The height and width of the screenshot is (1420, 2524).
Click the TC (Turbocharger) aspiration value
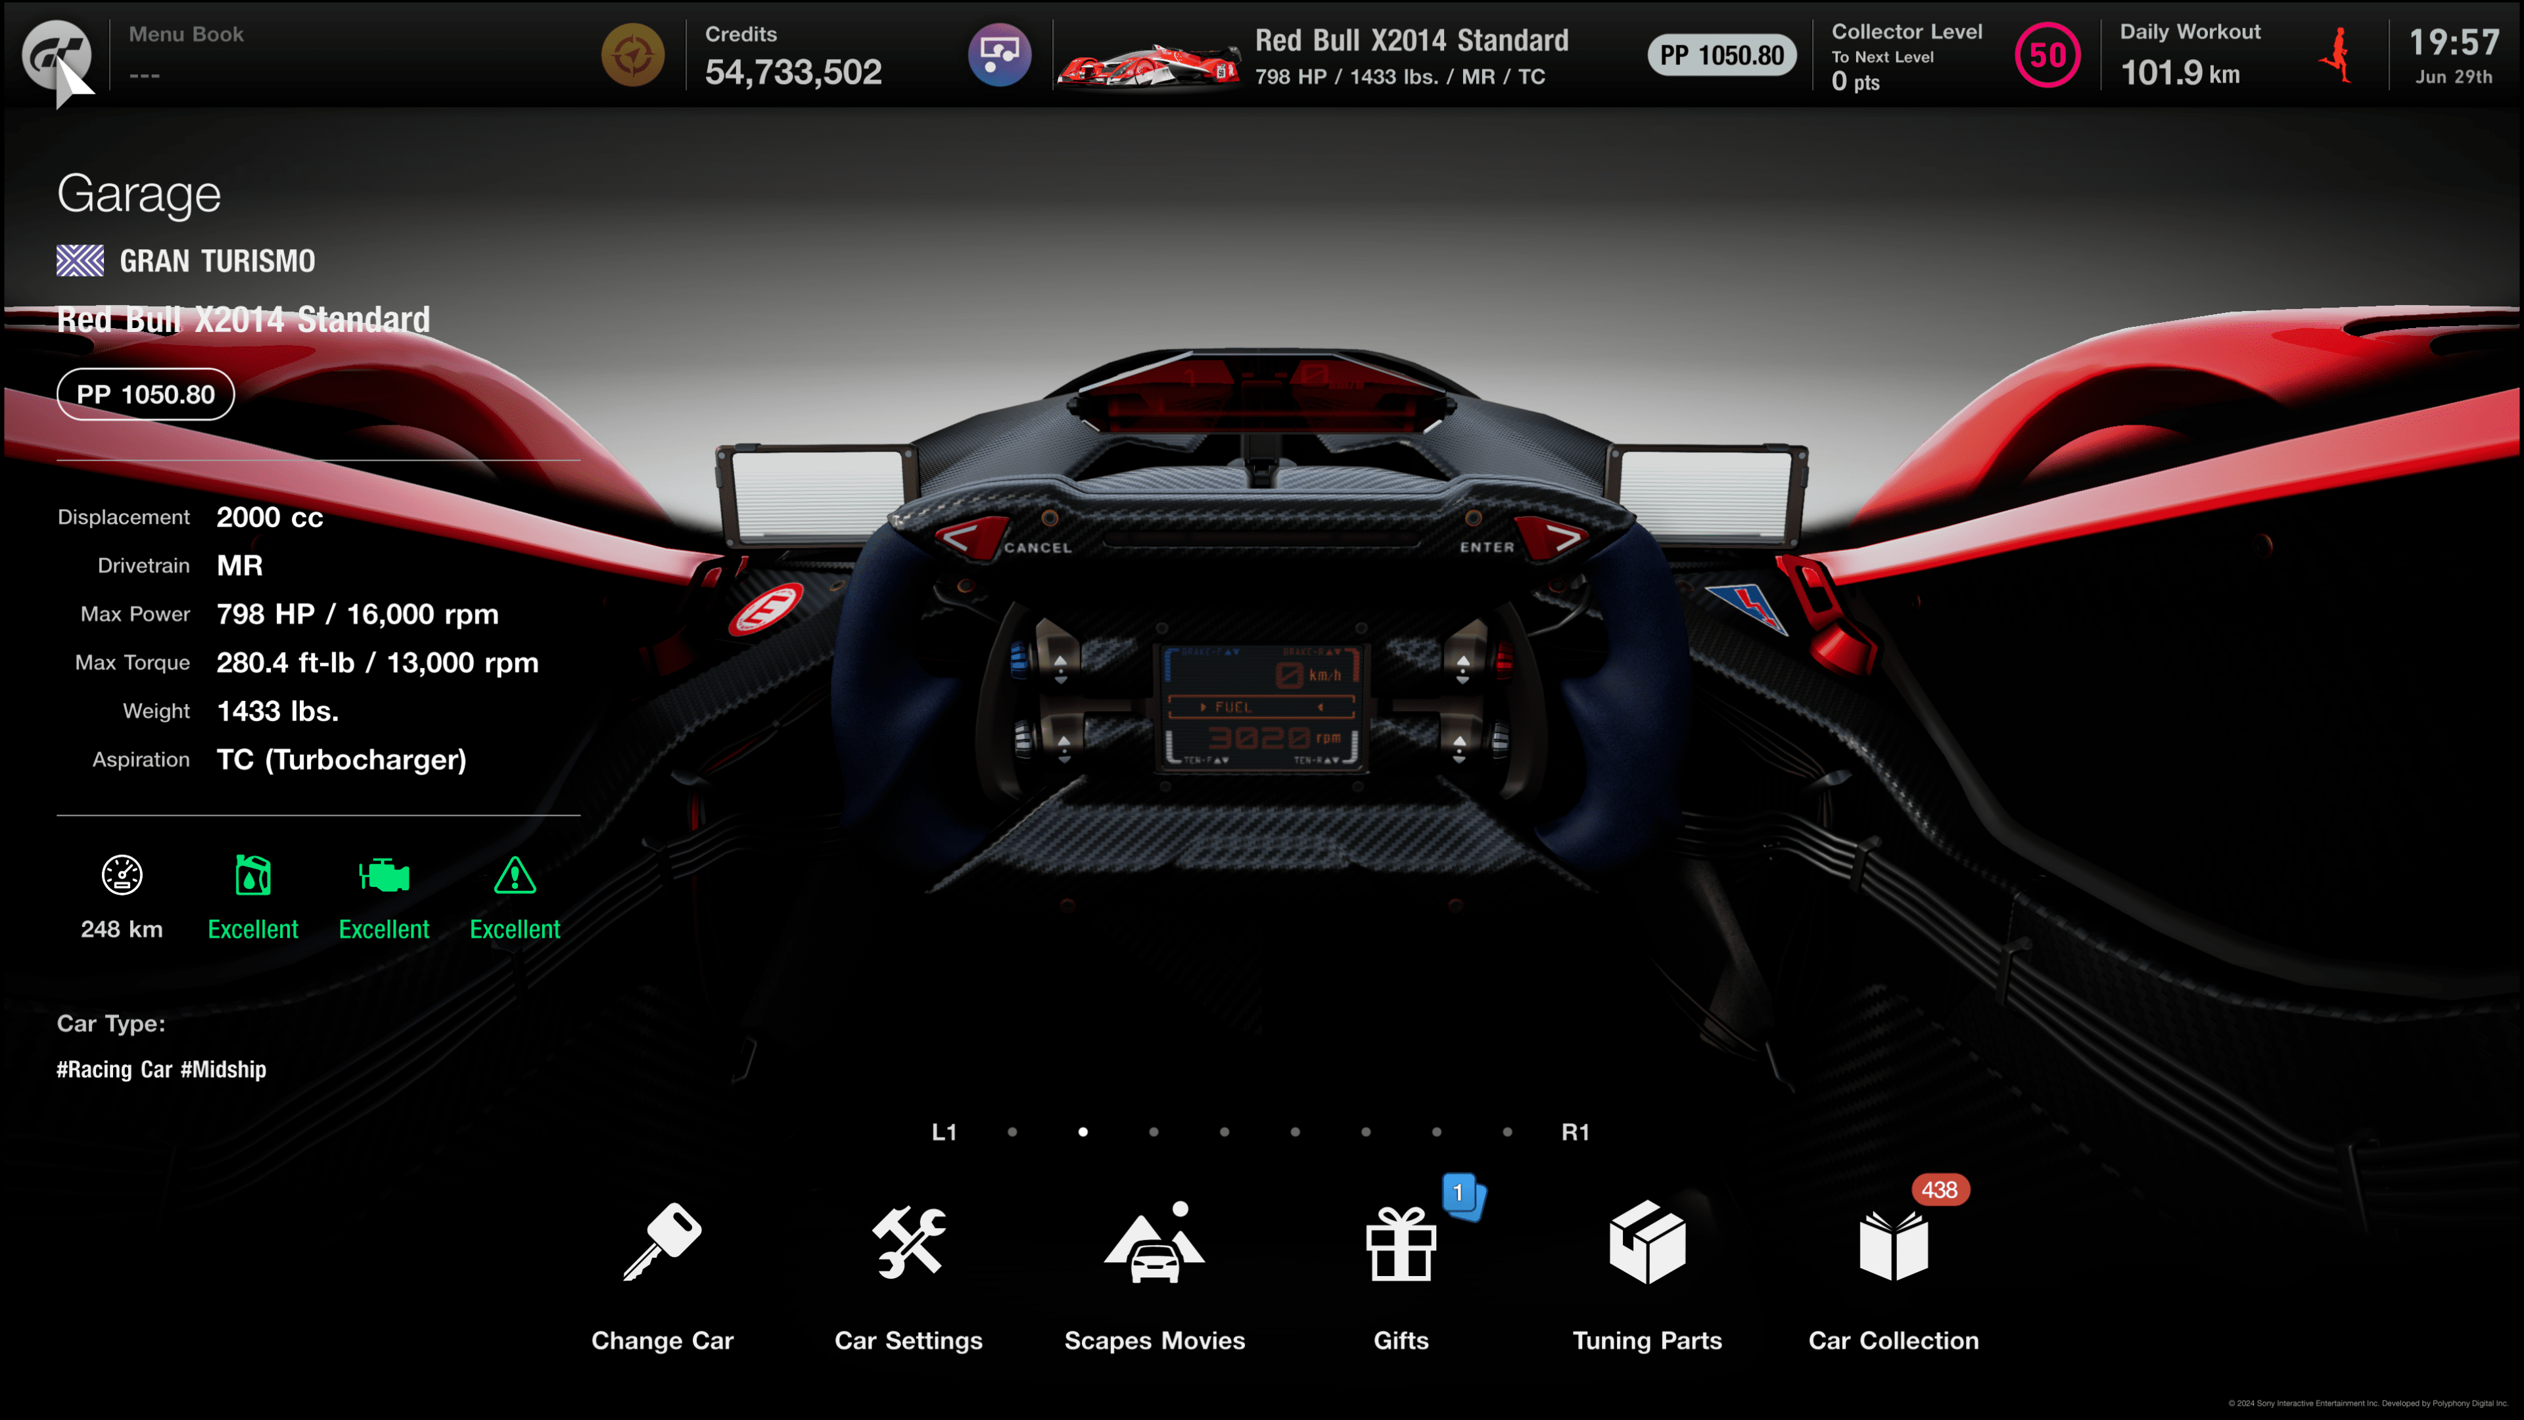pyautogui.click(x=341, y=761)
